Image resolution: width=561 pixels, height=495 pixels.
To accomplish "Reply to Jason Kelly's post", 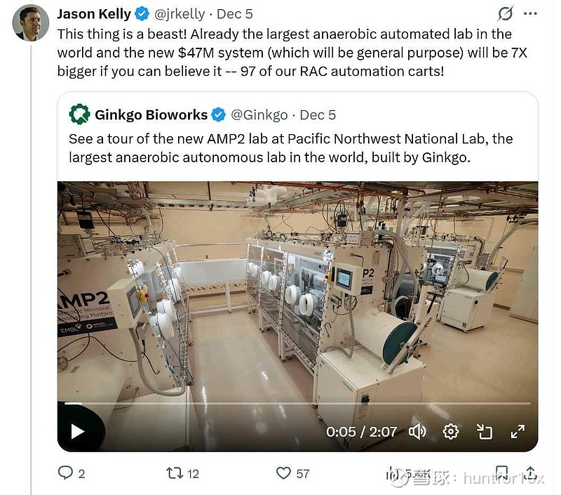I will (66, 473).
